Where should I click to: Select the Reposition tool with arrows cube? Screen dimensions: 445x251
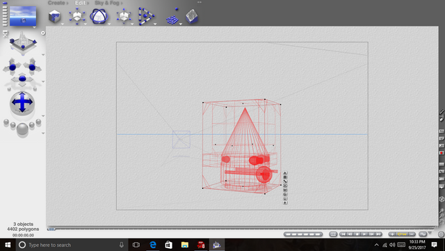coord(124,16)
